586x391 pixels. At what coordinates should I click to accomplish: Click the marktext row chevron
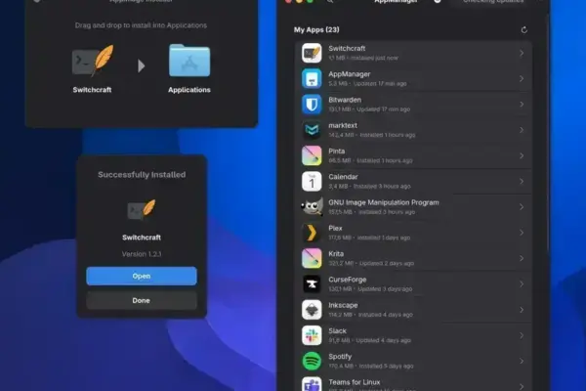coord(522,130)
